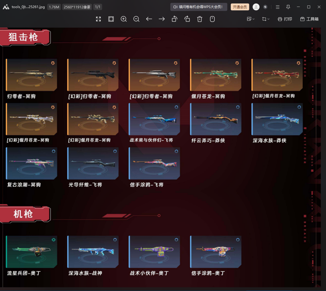The image size is (326, 291).
Task: Click the hexagon skin icon beside avatar
Action: (265, 7)
